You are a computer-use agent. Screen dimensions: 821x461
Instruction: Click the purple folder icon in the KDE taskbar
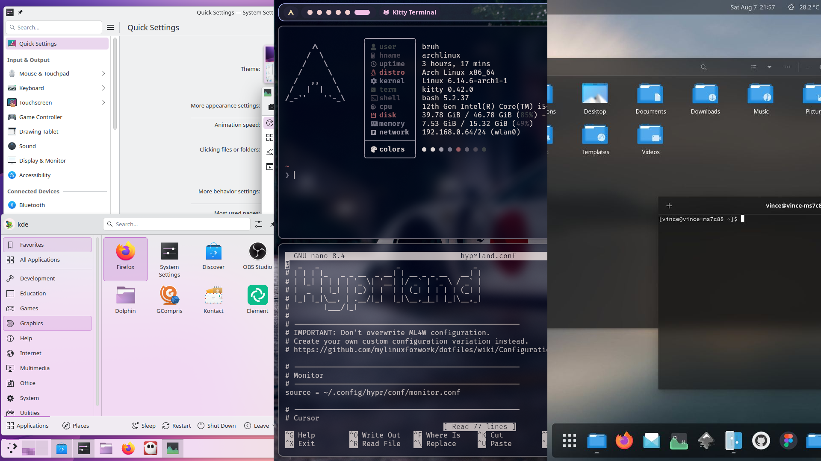pos(106,448)
